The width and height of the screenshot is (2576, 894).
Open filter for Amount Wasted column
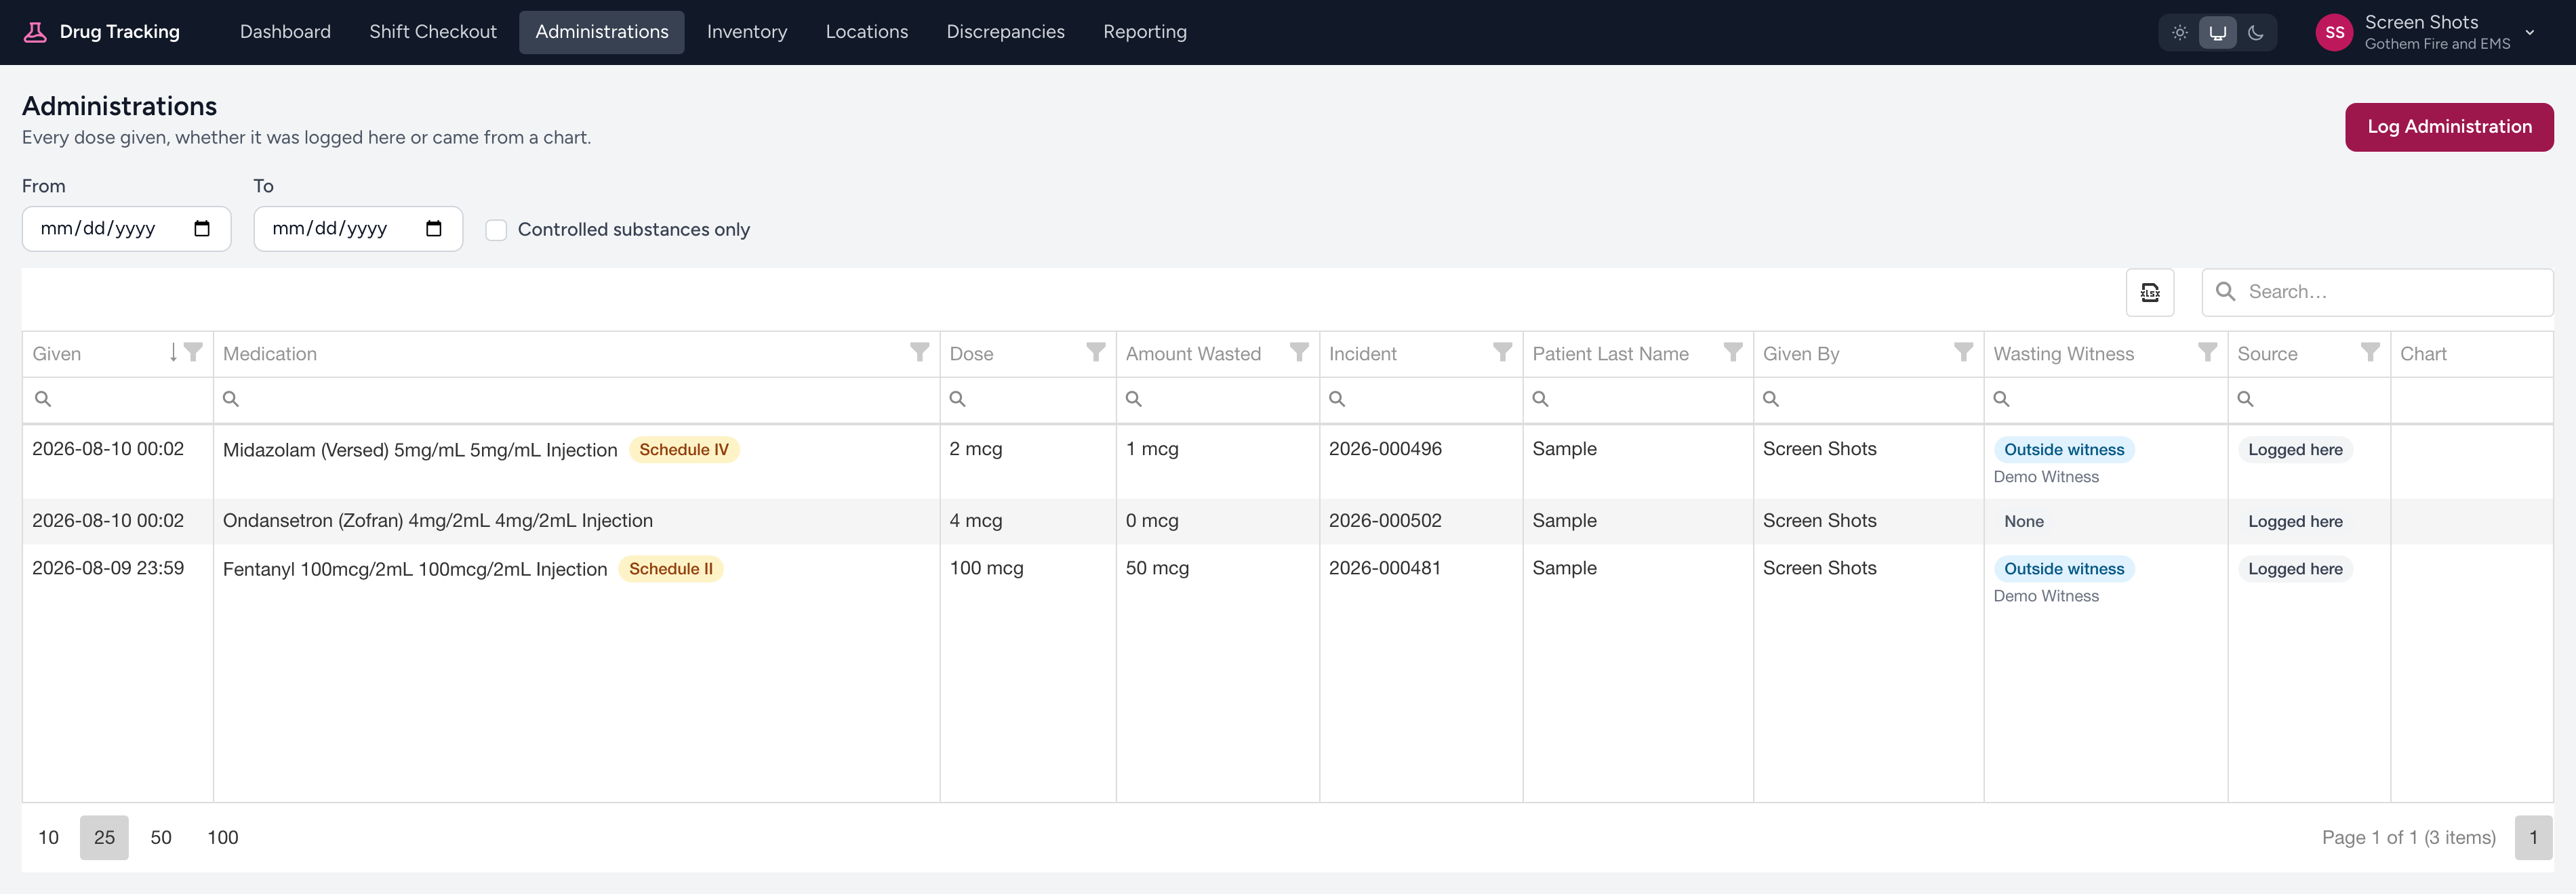pos(1299,353)
